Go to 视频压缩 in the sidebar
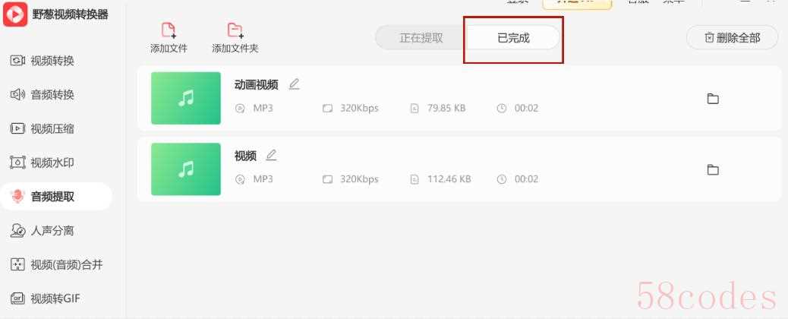 (x=43, y=129)
